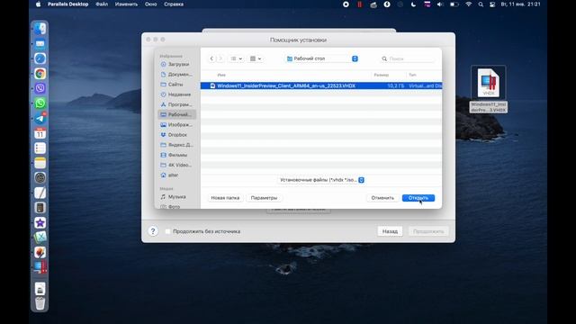The height and width of the screenshot is (324, 576).
Task: Open Telegram from the dock
Action: pos(40,118)
